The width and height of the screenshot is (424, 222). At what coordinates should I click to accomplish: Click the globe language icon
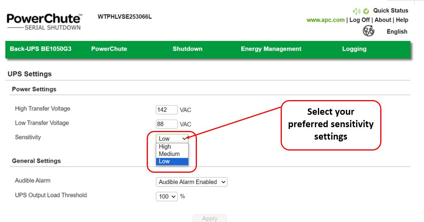point(369,31)
